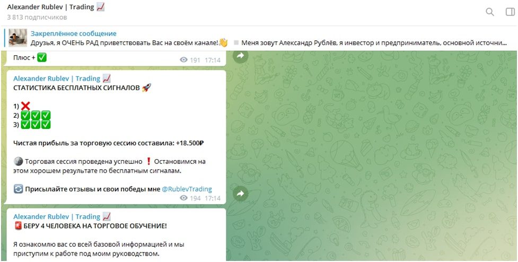The height and width of the screenshot is (262, 518).
Task: Share the statistics message via forward arrow
Action: [241, 194]
